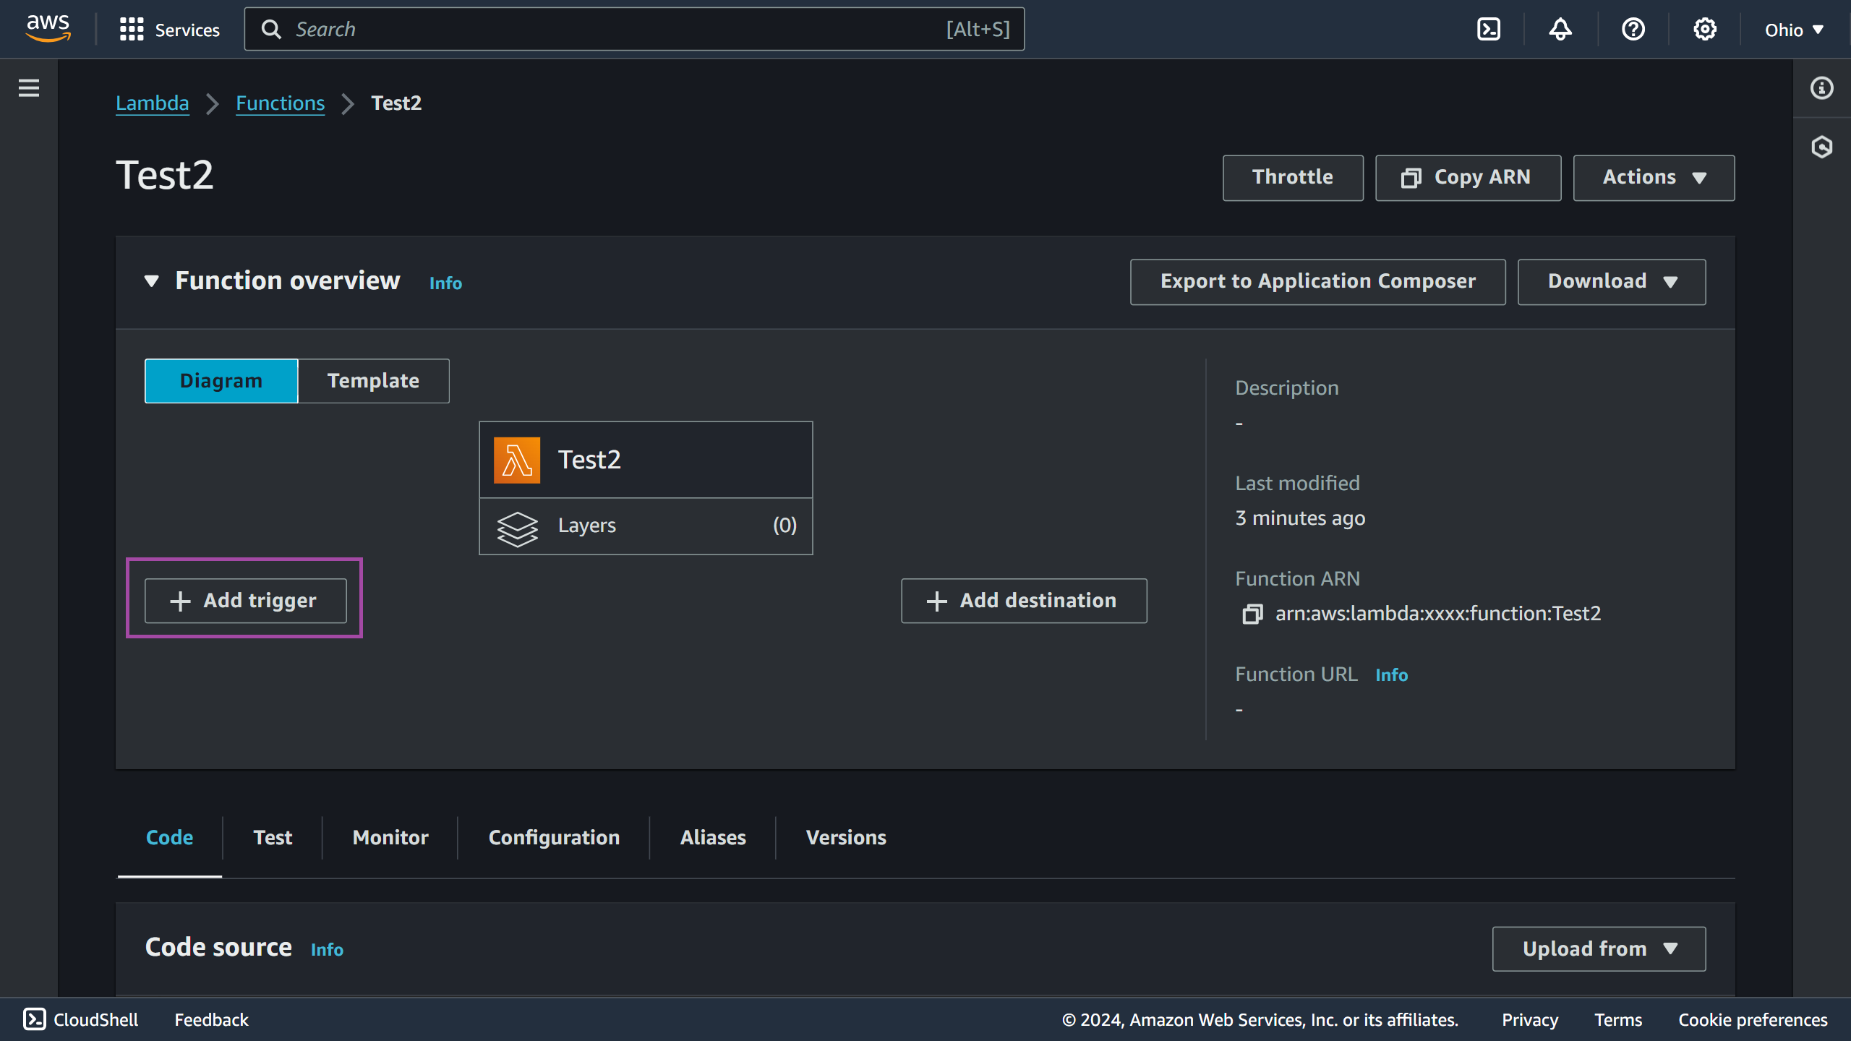Click the notification bell icon
Viewport: 1851px width, 1041px height.
coord(1560,28)
